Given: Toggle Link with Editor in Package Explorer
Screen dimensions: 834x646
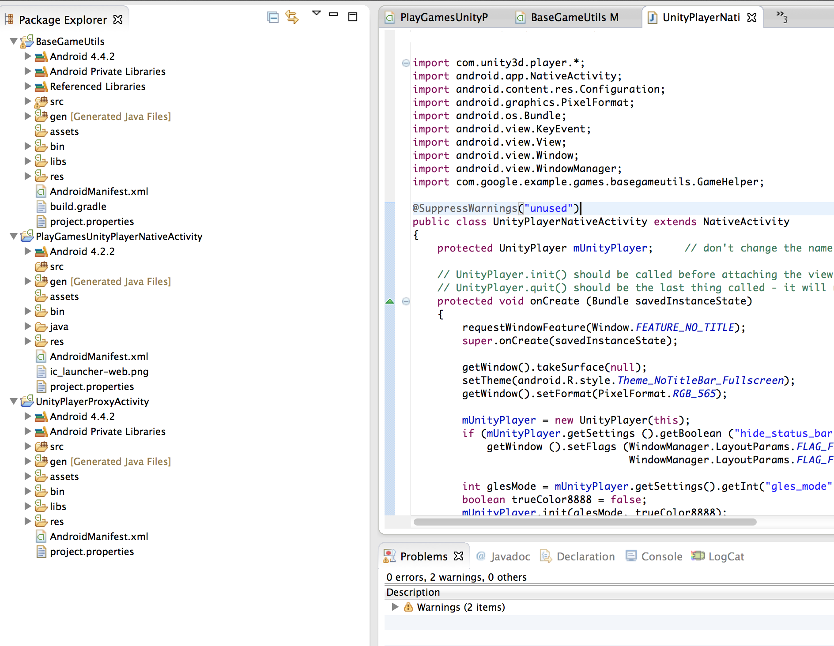Looking at the screenshot, I should (292, 17).
